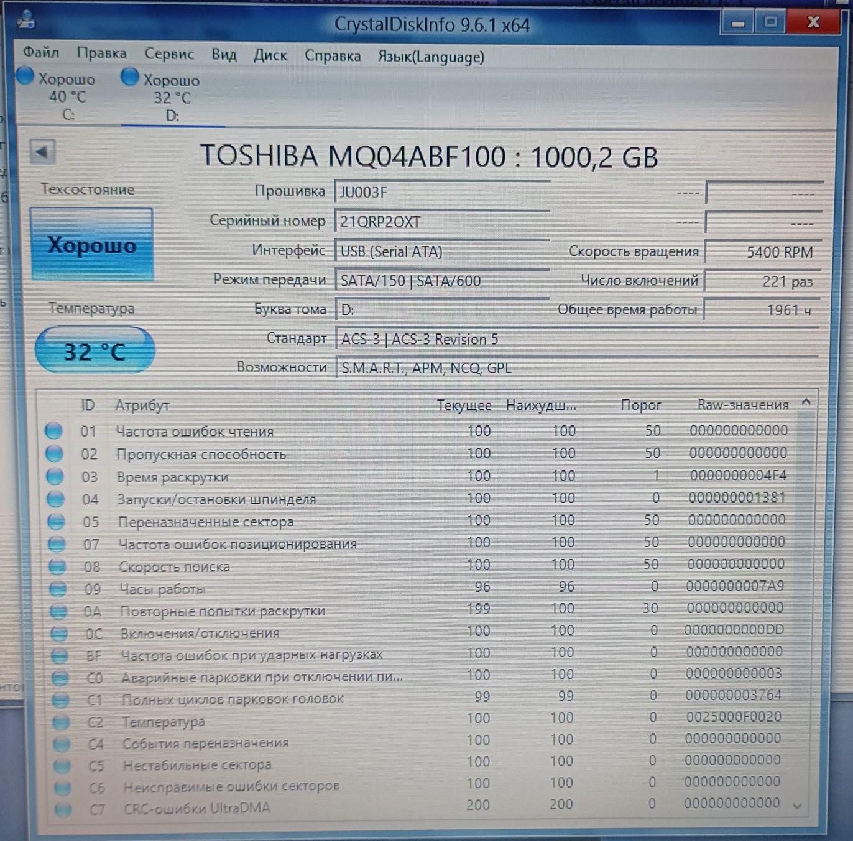Click raw value 000000001381
853x841 pixels.
pos(737,498)
